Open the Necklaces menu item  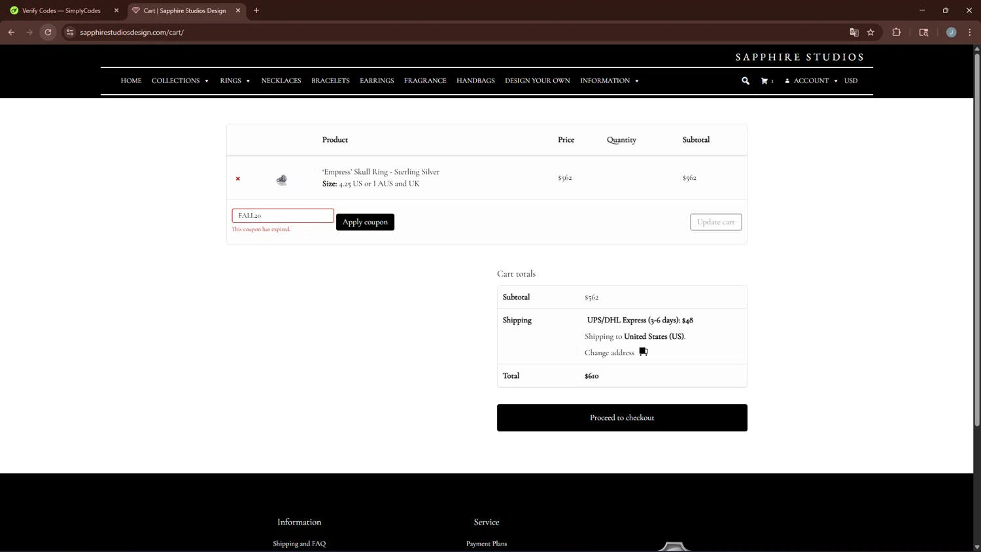coord(281,81)
